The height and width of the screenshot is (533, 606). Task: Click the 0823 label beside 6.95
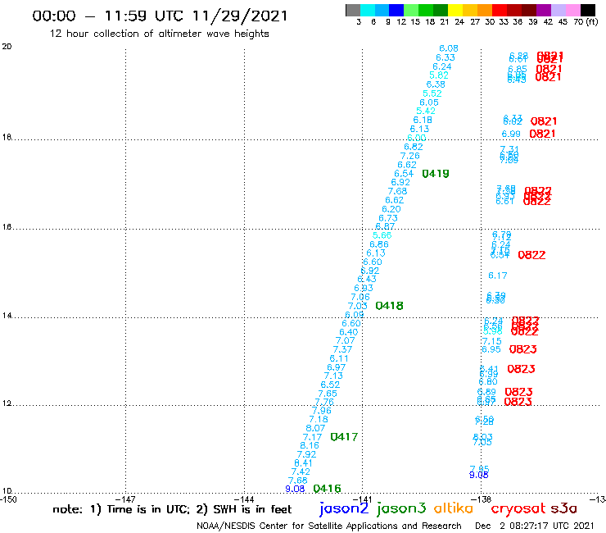point(523,349)
